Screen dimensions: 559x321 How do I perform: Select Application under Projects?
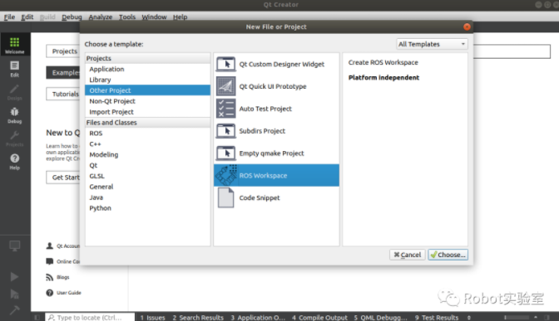147,69
